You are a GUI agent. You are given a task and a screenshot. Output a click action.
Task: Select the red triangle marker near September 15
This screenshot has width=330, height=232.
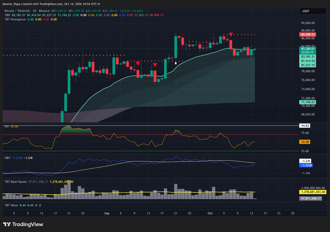coord(155,65)
